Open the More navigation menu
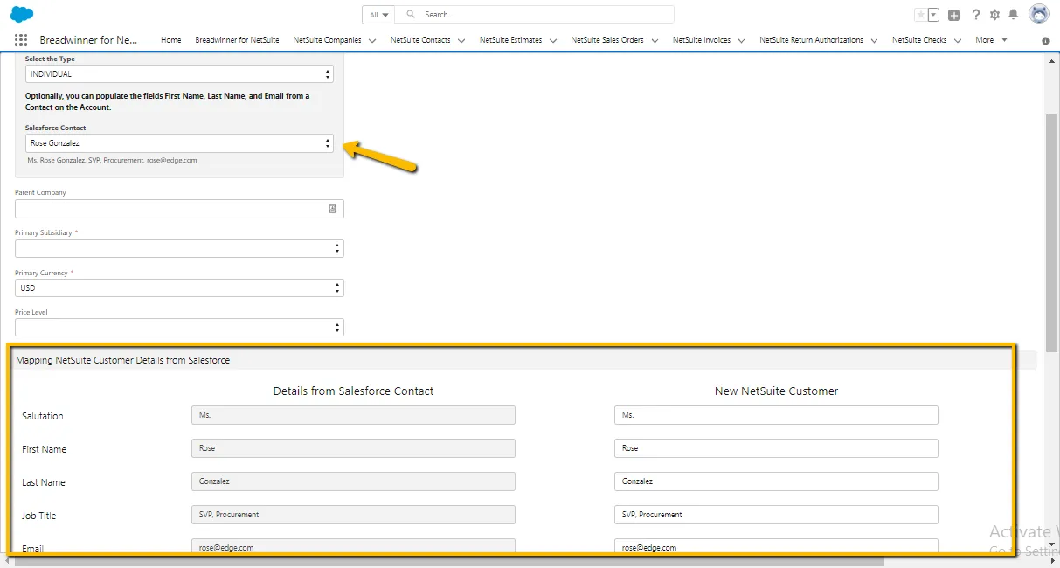This screenshot has height=568, width=1060. point(991,40)
